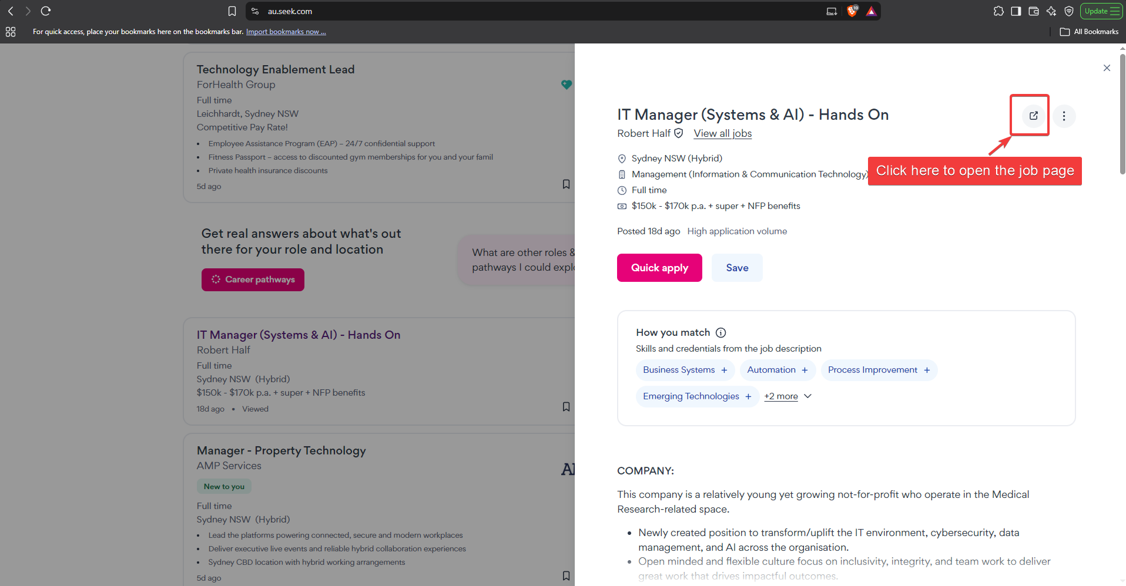
Task: Save this IT Manager job
Action: [737, 268]
